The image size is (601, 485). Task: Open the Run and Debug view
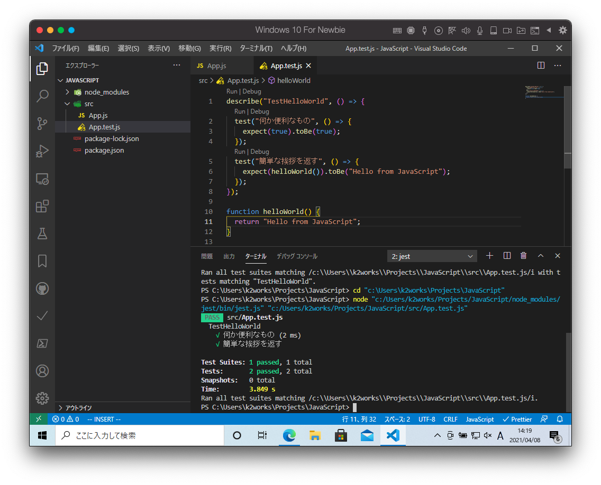[42, 151]
